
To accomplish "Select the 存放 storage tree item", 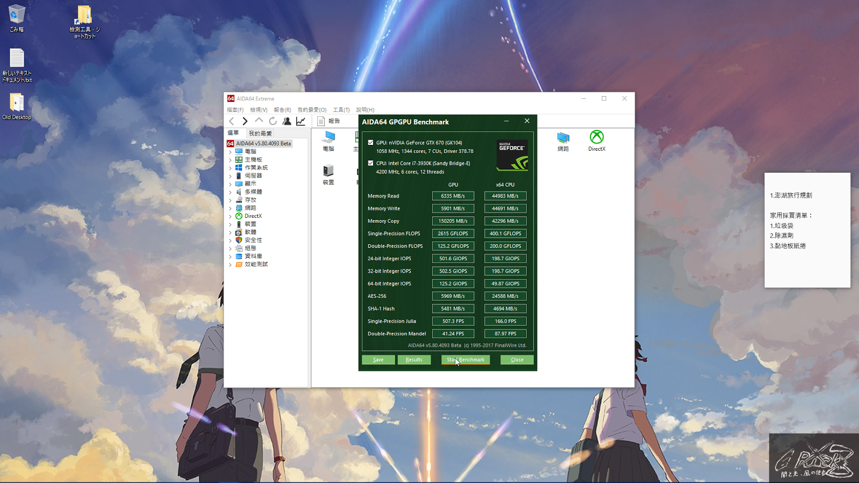I will tap(251, 200).
